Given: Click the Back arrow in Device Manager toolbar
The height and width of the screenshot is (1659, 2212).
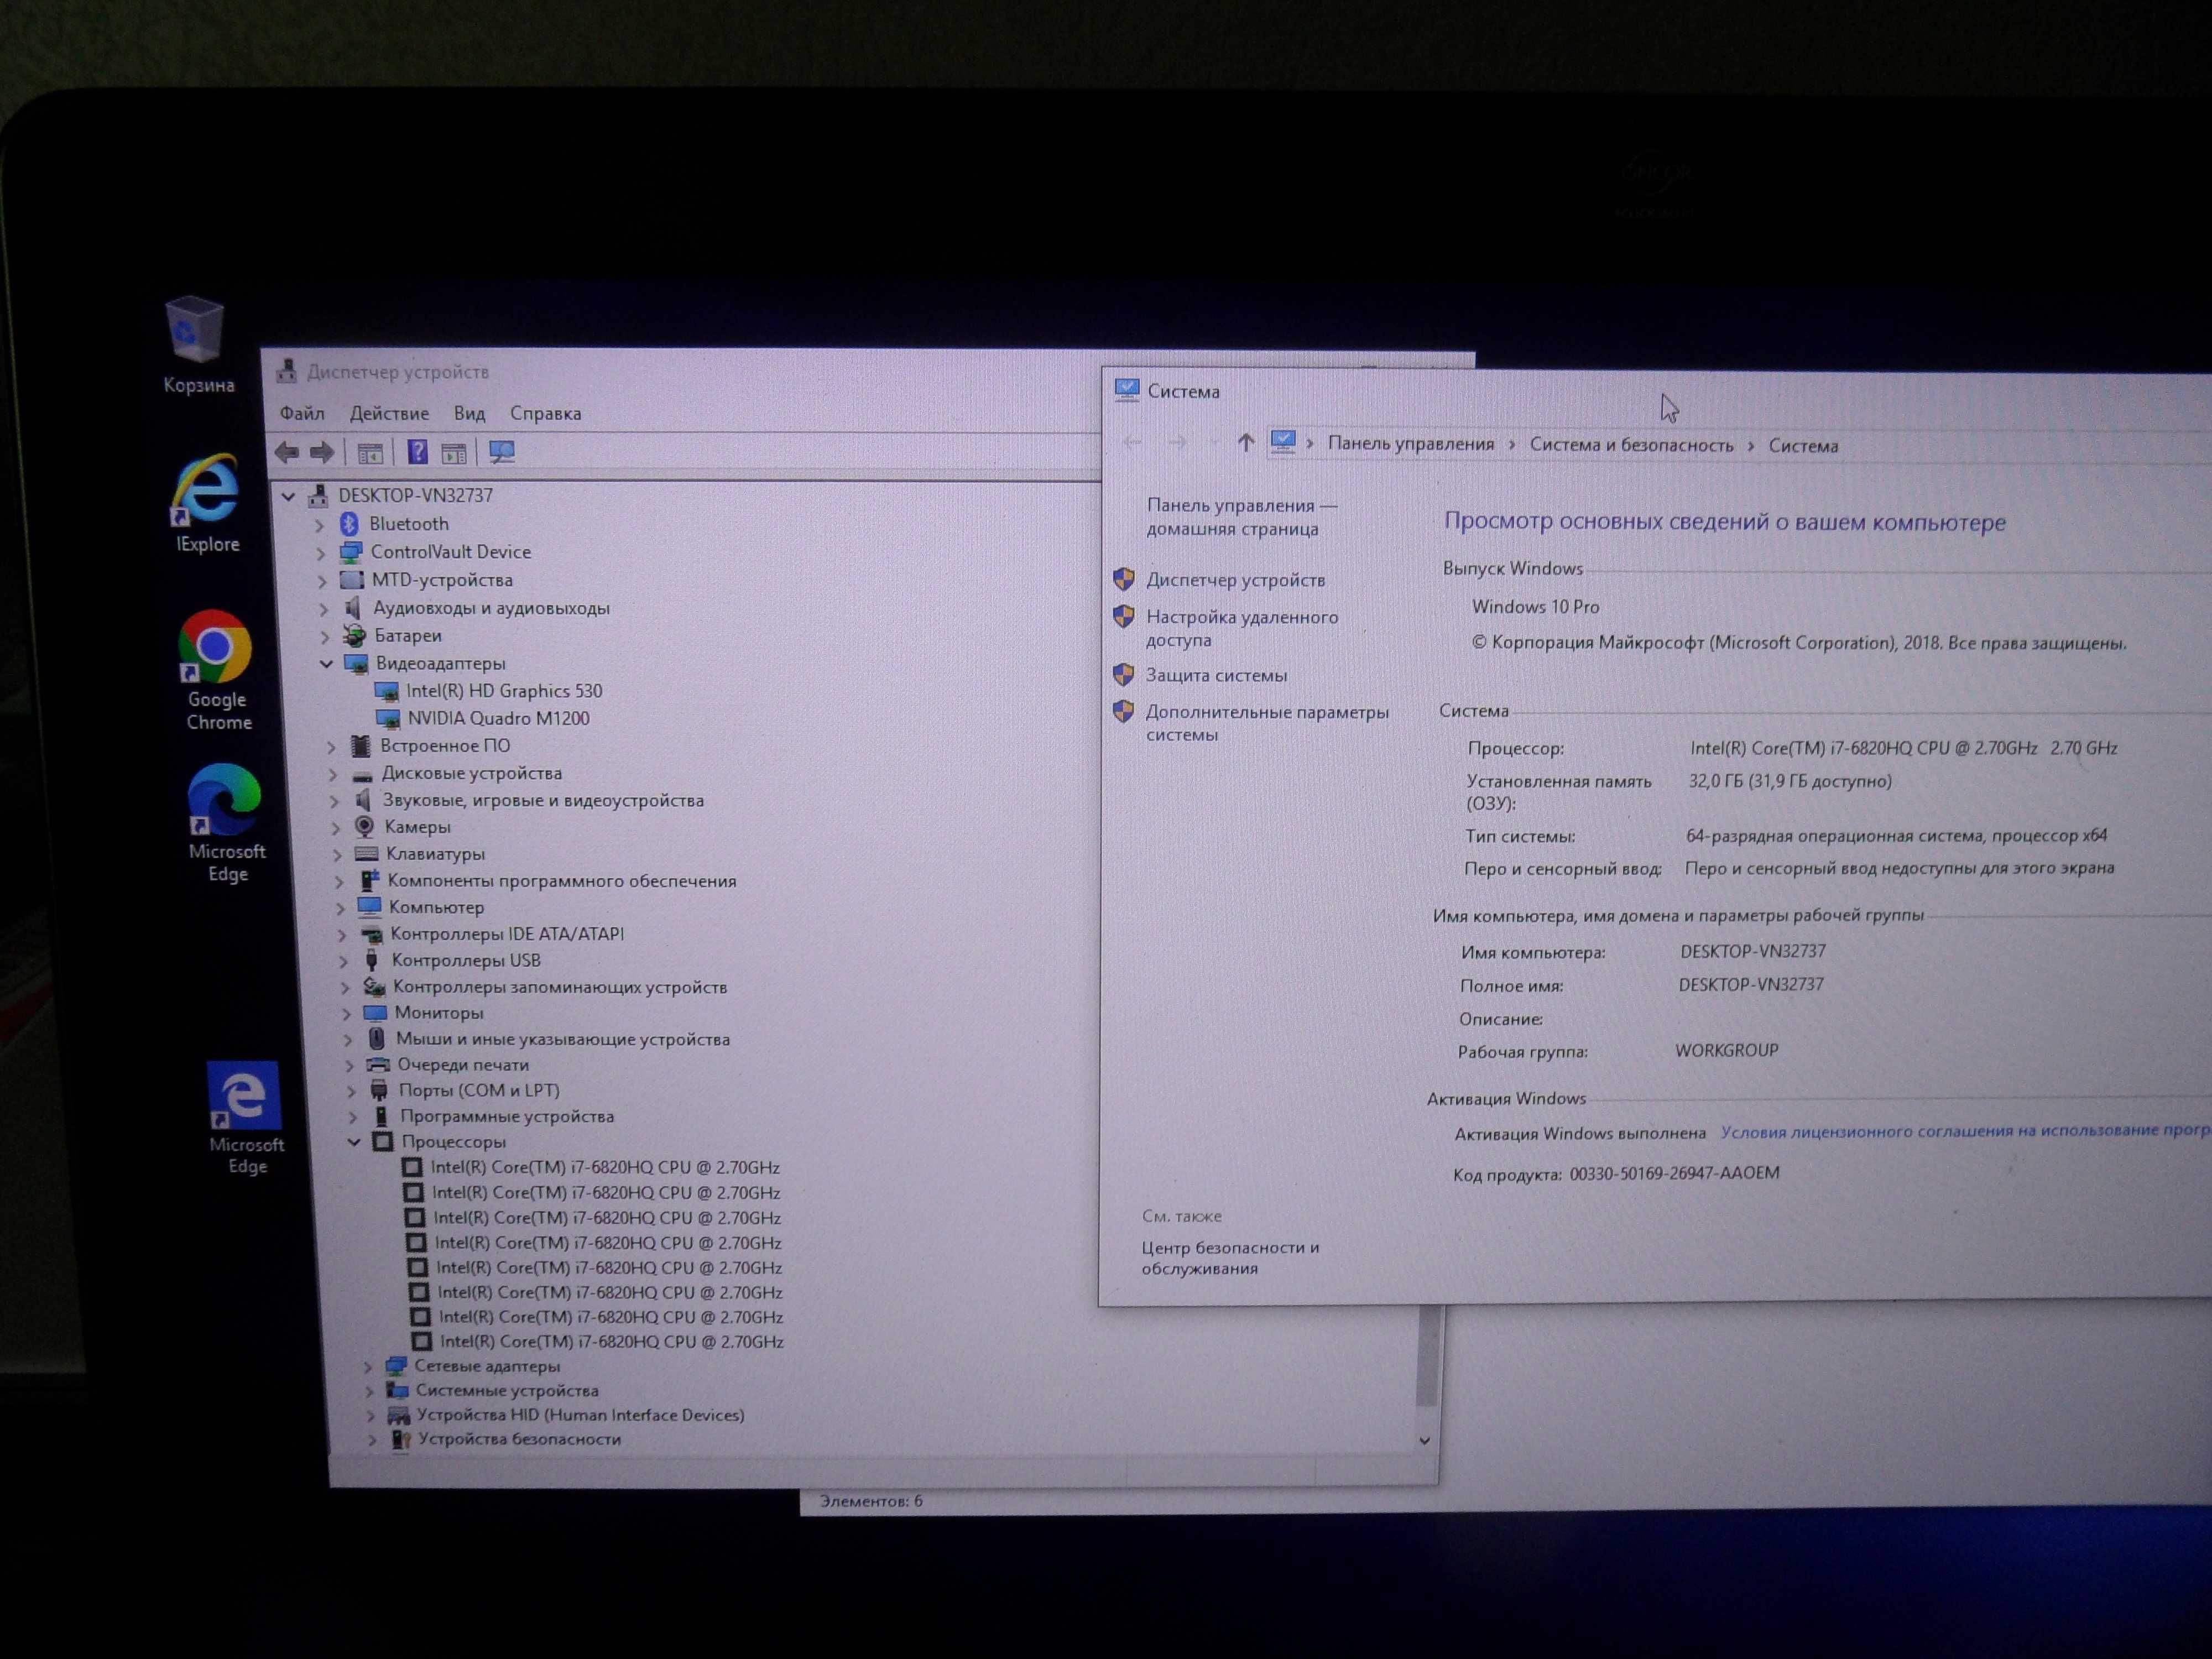Looking at the screenshot, I should 287,452.
